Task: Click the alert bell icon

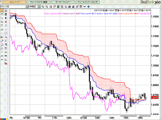Action: (6, 11)
